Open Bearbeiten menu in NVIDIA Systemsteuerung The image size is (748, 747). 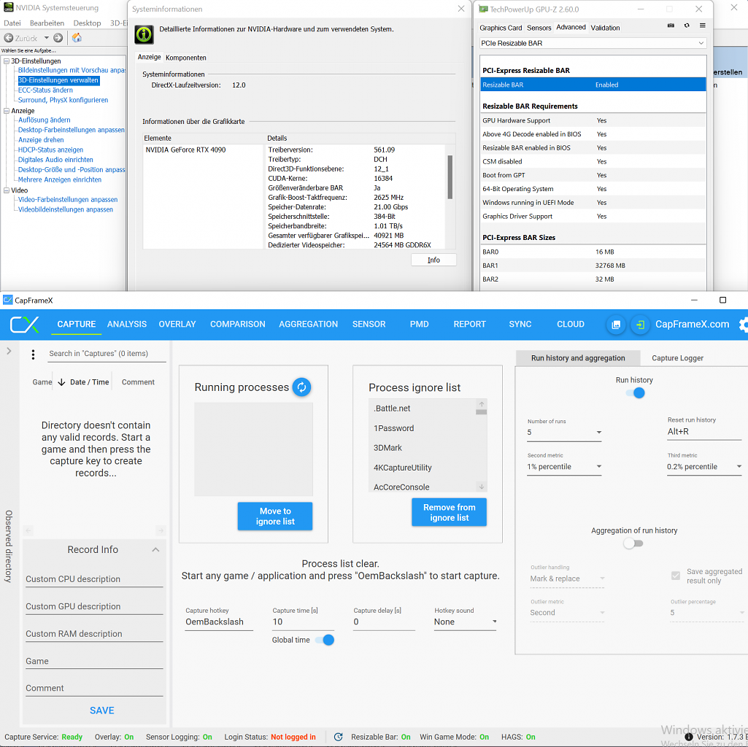(x=47, y=23)
